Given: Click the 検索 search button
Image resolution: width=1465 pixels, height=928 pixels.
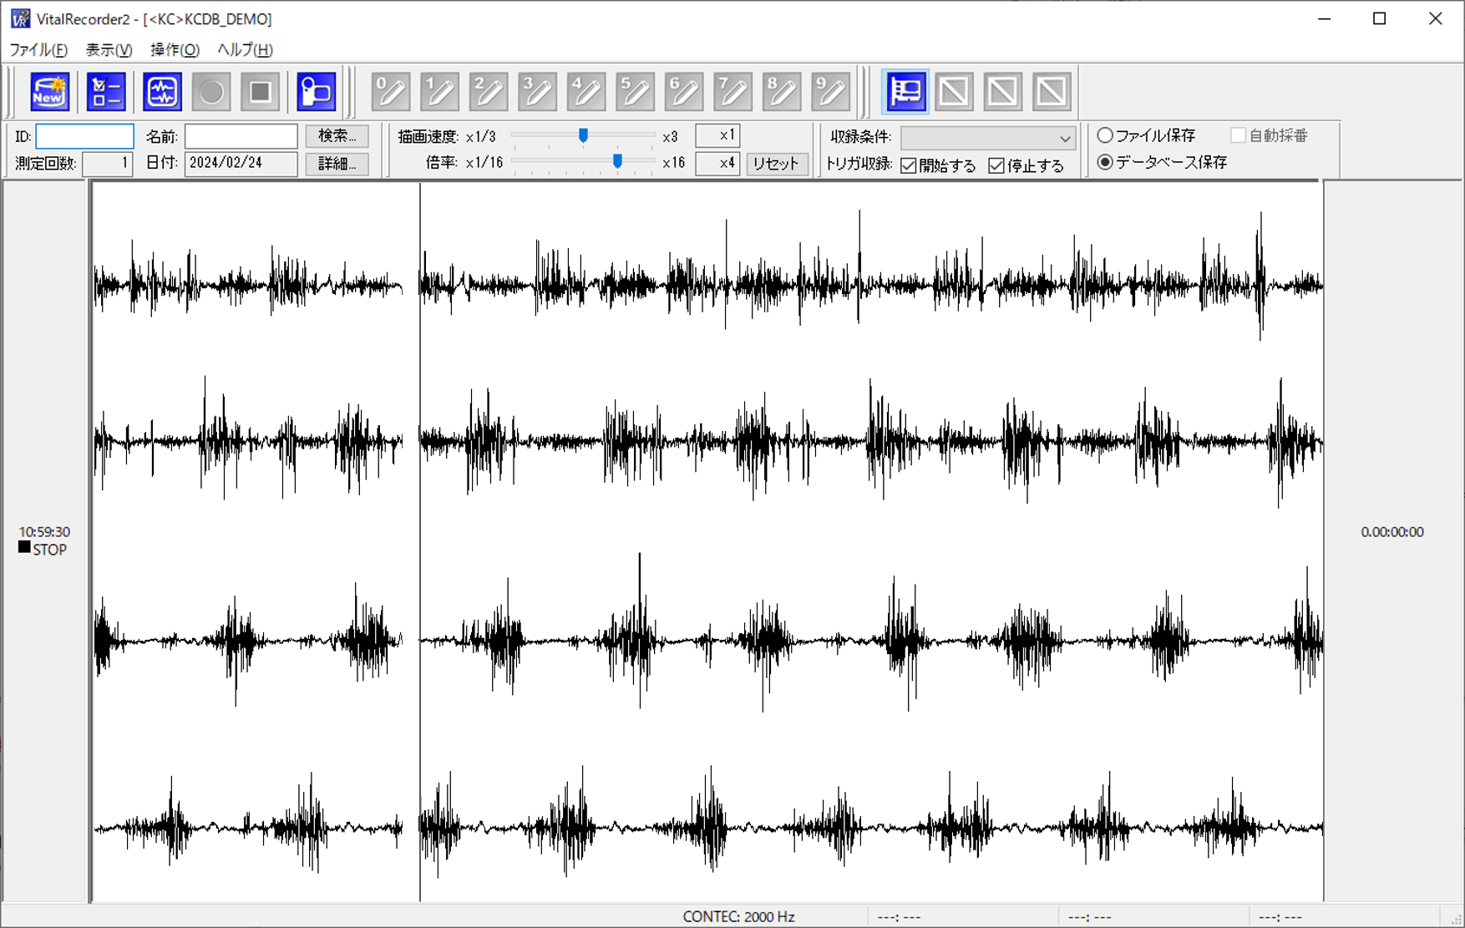Looking at the screenshot, I should [x=337, y=135].
